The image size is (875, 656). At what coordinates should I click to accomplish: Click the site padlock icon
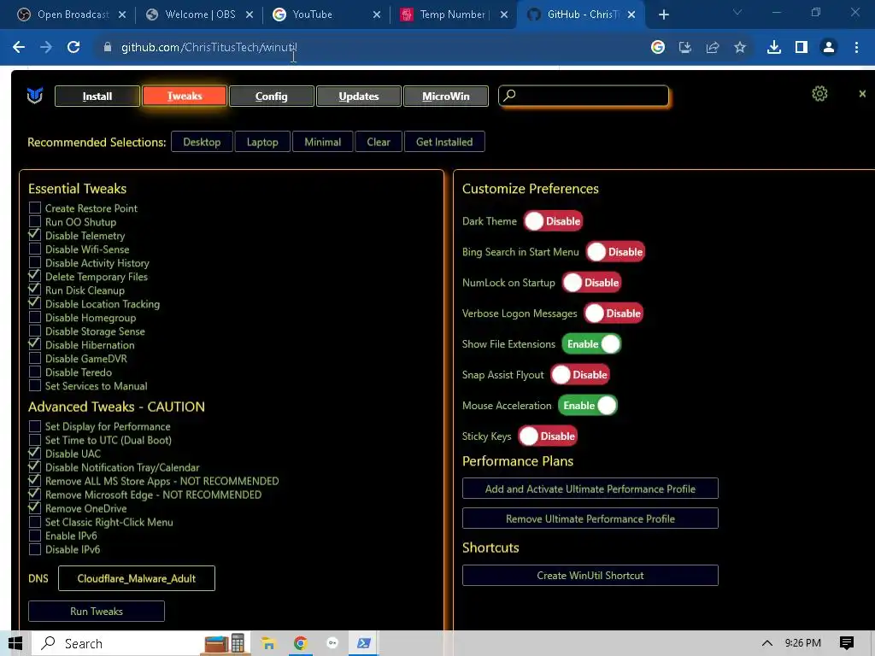107,48
